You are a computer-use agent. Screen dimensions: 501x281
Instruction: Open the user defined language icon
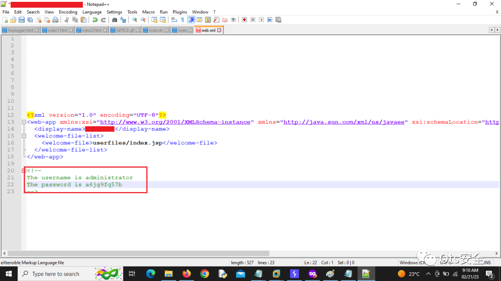pyautogui.click(x=199, y=20)
